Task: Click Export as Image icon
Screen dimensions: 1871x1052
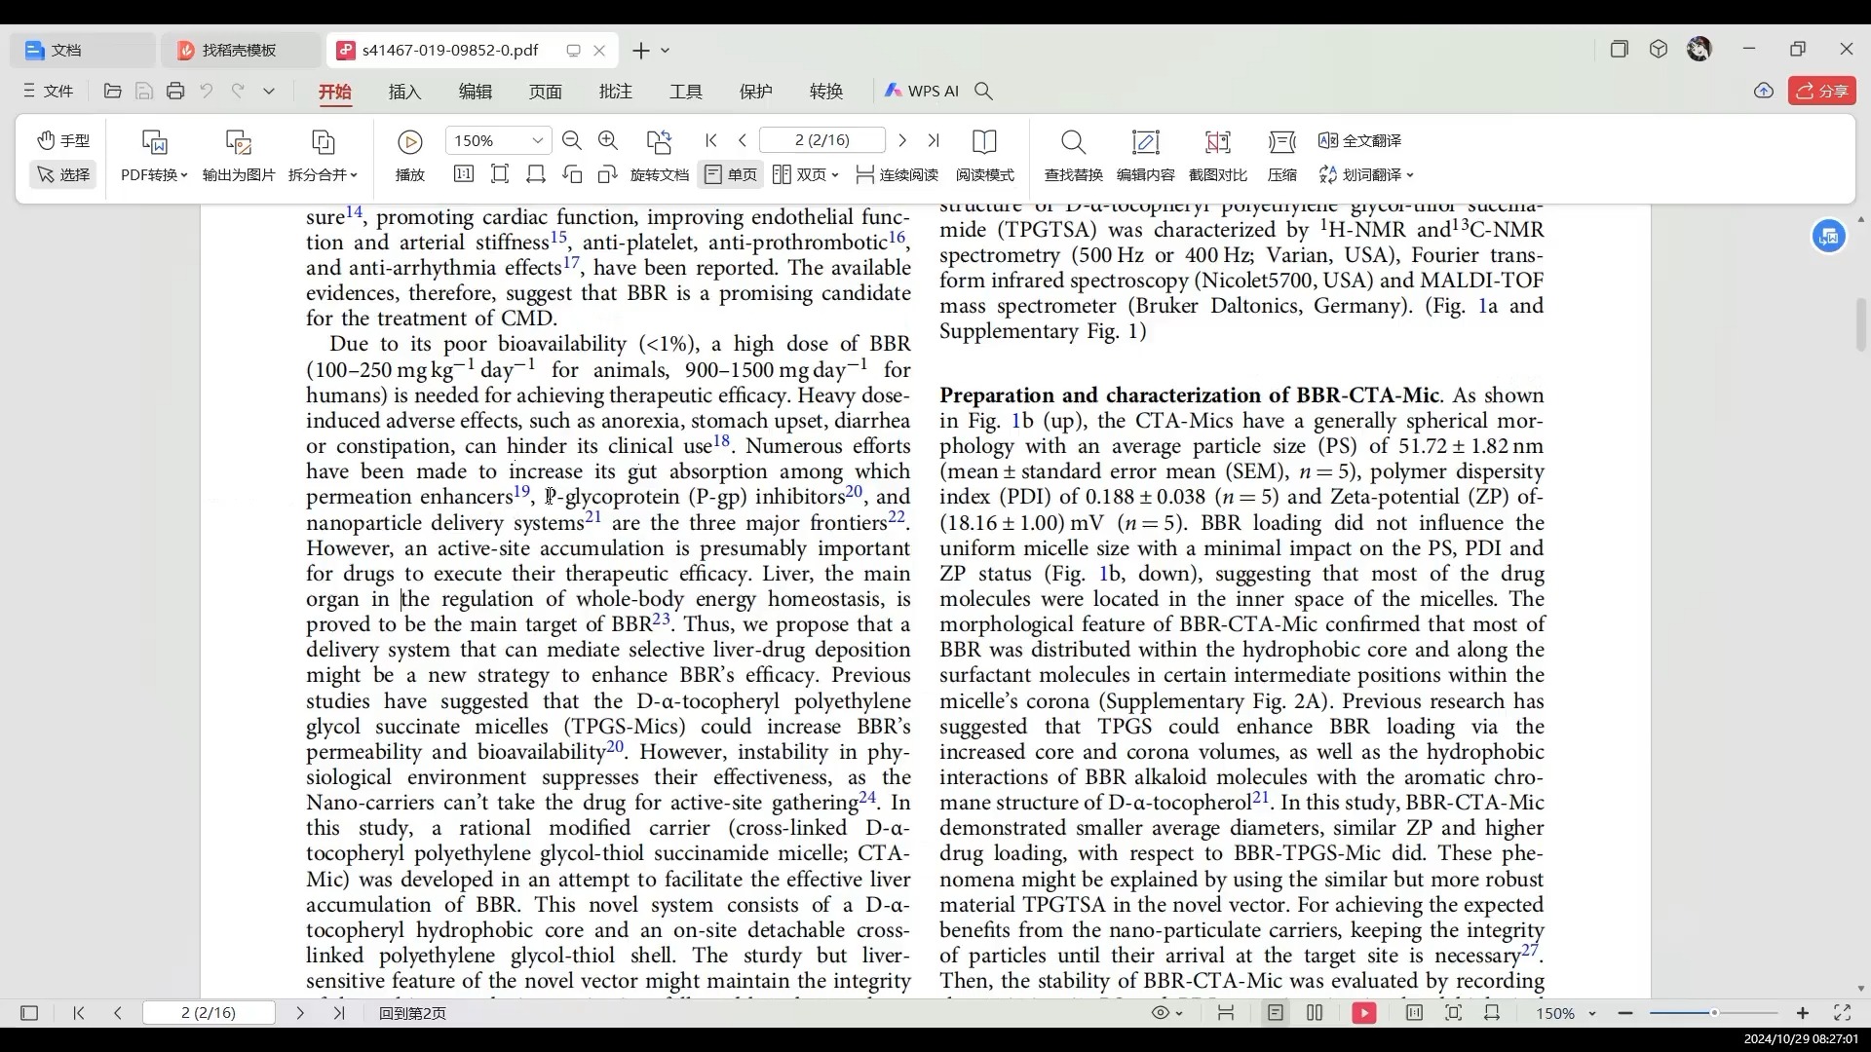Action: click(x=239, y=142)
